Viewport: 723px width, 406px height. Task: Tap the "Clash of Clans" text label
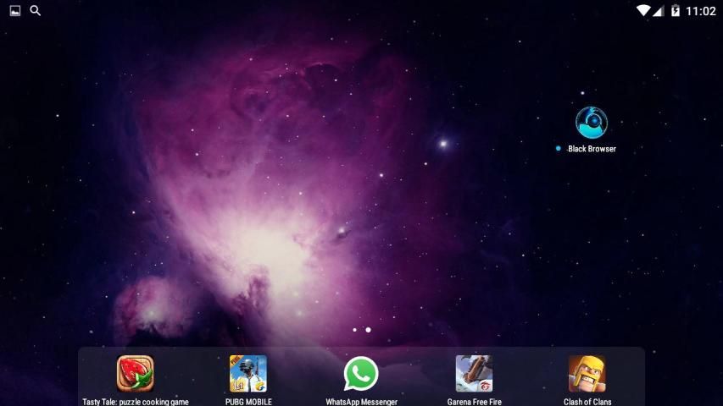pos(587,402)
